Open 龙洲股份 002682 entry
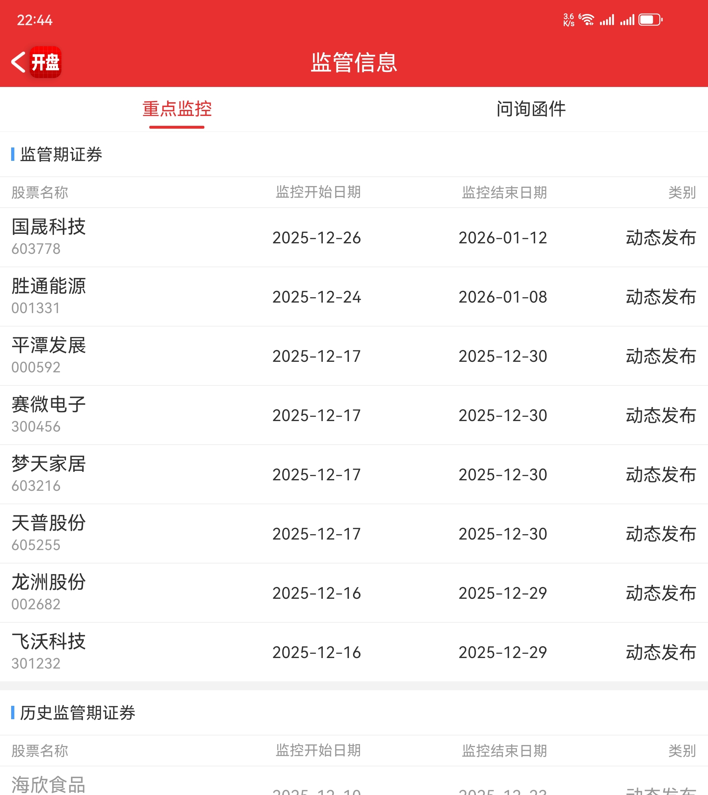 click(49, 592)
